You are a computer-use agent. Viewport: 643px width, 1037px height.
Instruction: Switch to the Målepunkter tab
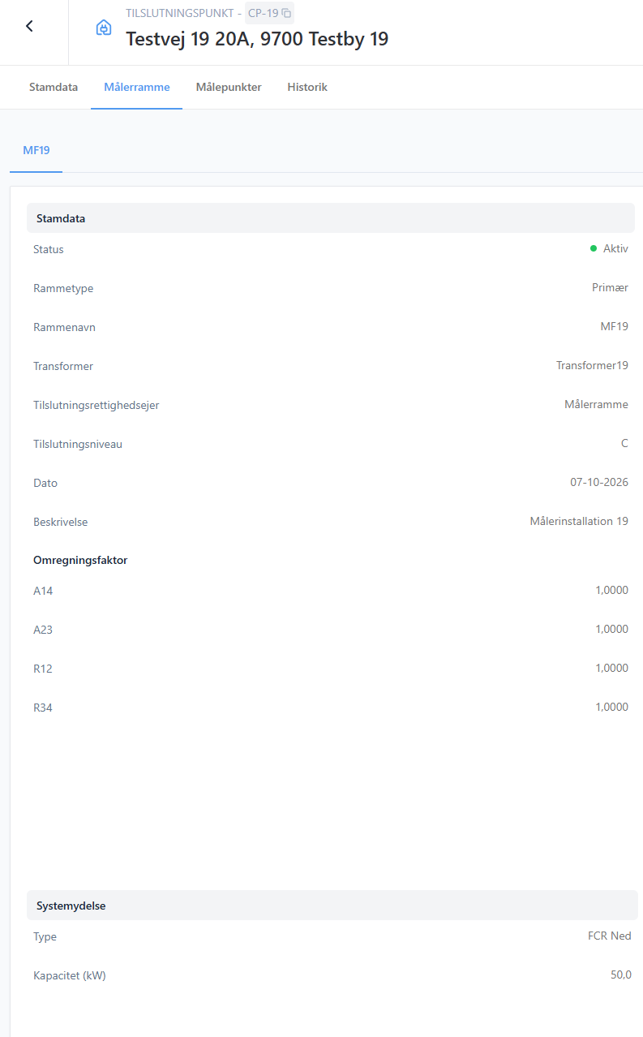(x=229, y=87)
